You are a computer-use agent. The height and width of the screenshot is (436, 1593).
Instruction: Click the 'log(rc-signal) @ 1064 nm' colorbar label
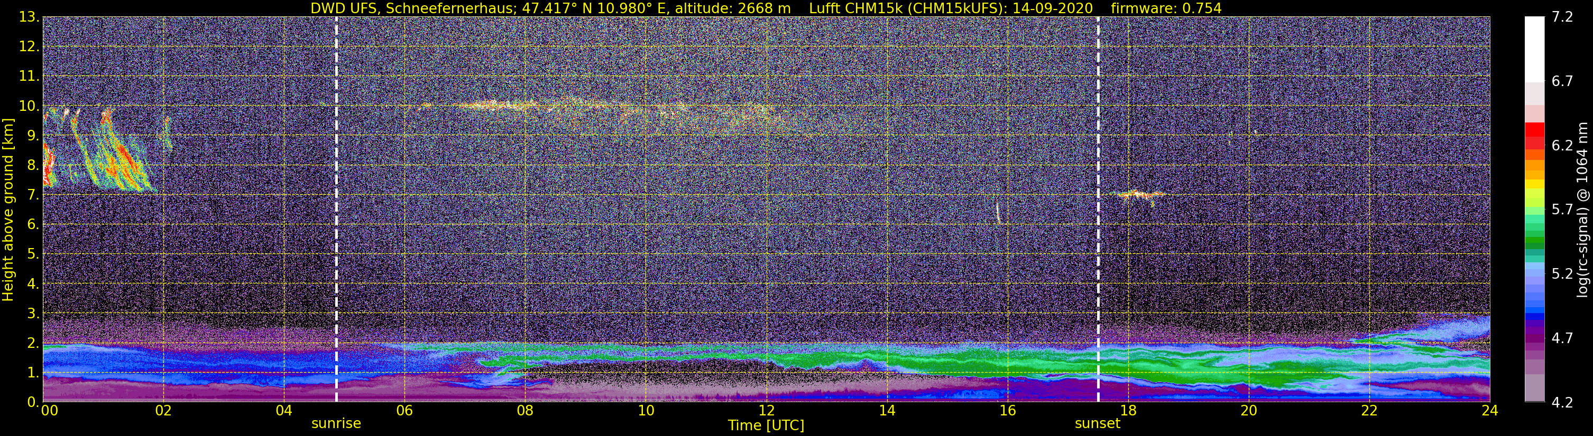[1583, 210]
